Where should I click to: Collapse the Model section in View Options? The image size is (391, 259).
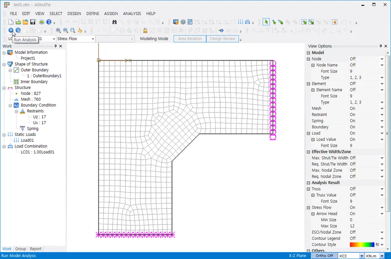pyautogui.click(x=308, y=53)
